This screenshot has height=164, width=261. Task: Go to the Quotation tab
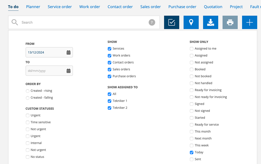pos(213,7)
